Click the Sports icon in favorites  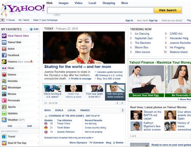point(4,107)
